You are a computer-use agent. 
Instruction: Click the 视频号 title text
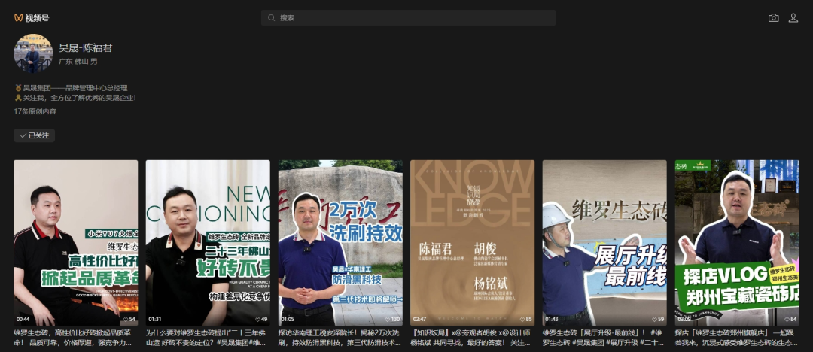click(37, 17)
